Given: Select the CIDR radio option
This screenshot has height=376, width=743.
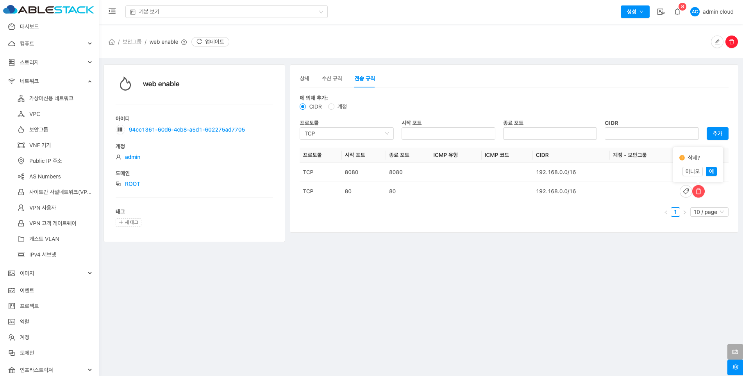Looking at the screenshot, I should click(x=303, y=107).
